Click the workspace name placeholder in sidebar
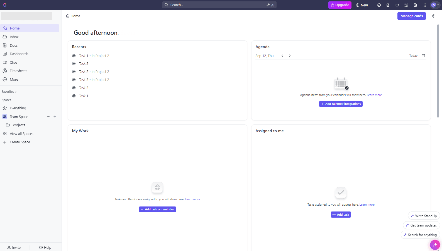Image resolution: width=442 pixels, height=251 pixels. (x=26, y=16)
